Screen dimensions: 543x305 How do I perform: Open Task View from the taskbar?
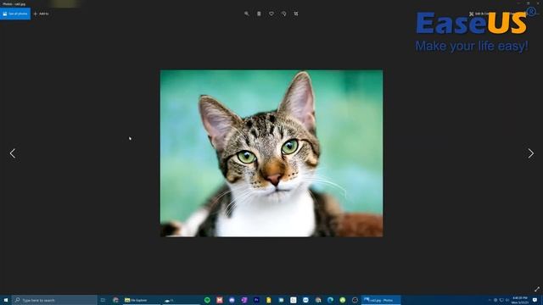pos(103,300)
